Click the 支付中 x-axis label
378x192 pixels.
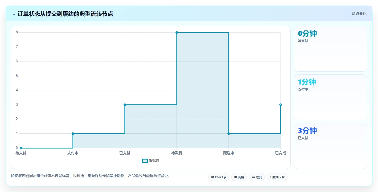73,153
